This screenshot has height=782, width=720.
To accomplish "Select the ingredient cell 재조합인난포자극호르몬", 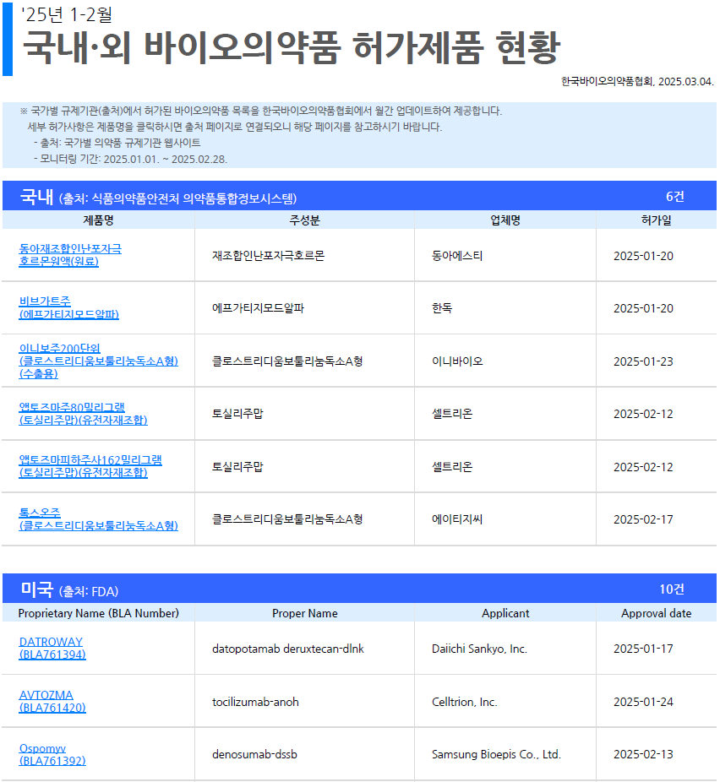I will pyautogui.click(x=269, y=256).
